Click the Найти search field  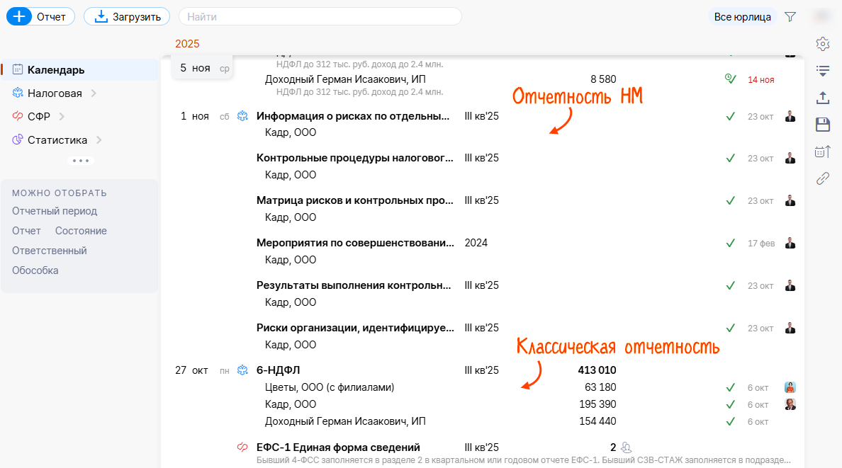(x=320, y=16)
